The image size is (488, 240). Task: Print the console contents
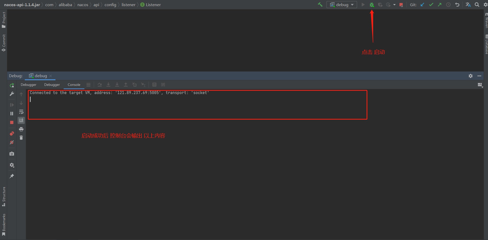[21, 129]
